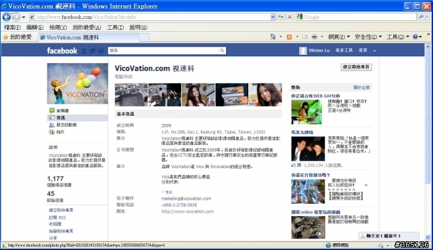Click the IE Forward navigation button

click(16, 17)
